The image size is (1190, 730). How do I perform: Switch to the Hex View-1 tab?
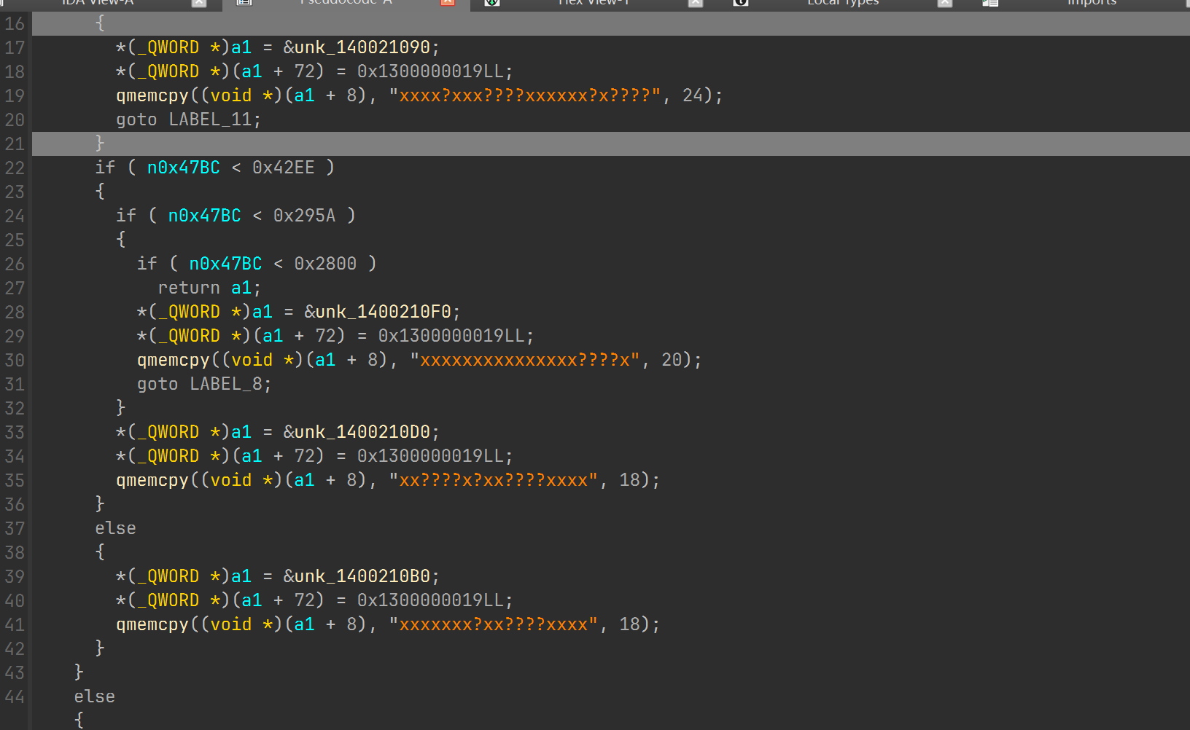594,3
